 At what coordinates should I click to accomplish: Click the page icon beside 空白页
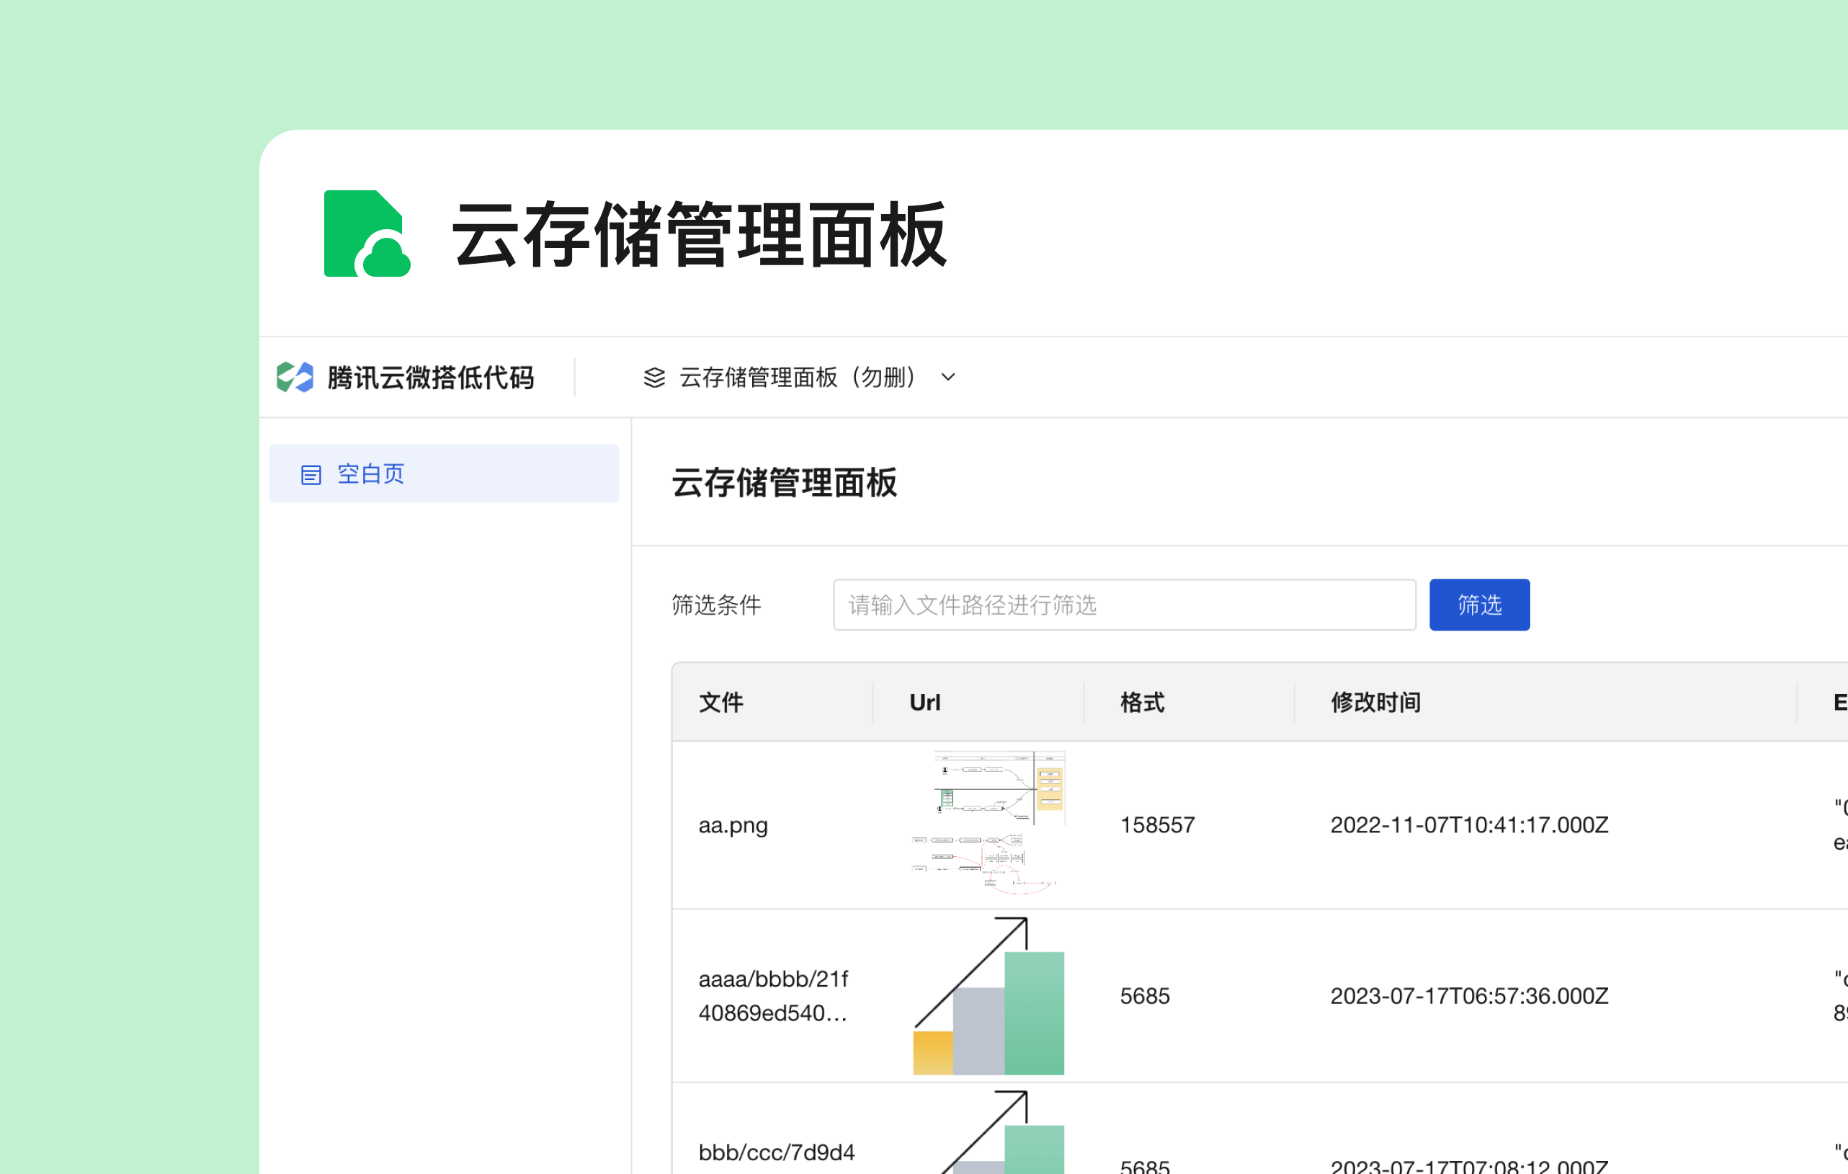[x=311, y=474]
